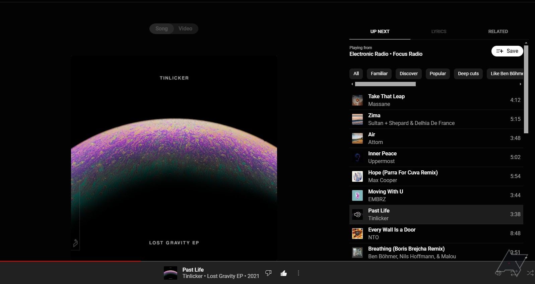Dislike the song Past Life

point(268,273)
